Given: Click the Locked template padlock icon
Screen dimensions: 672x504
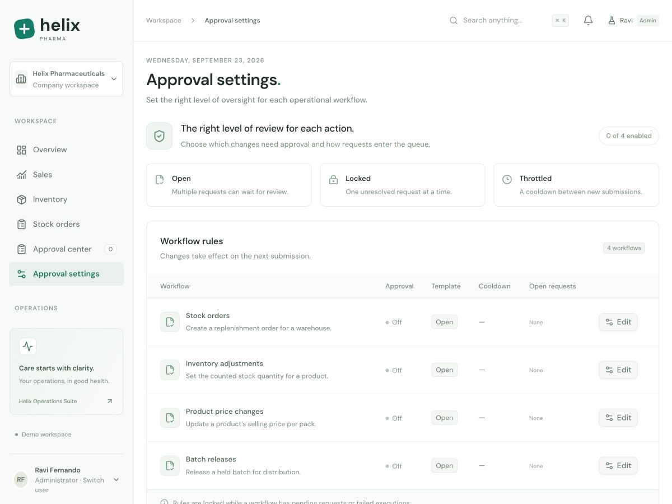Looking at the screenshot, I should coord(333,179).
